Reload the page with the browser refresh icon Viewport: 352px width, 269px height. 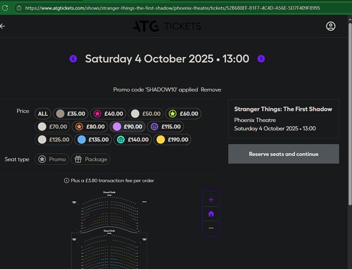click(5, 8)
